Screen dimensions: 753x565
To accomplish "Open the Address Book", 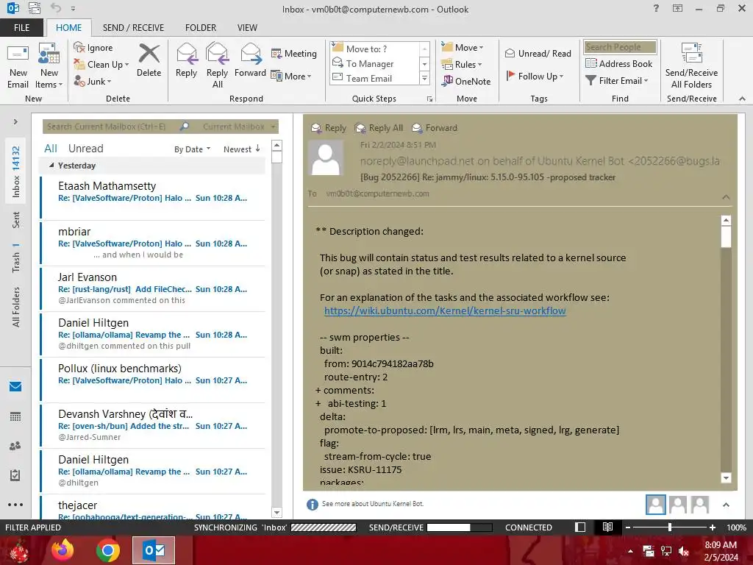I will [x=619, y=63].
